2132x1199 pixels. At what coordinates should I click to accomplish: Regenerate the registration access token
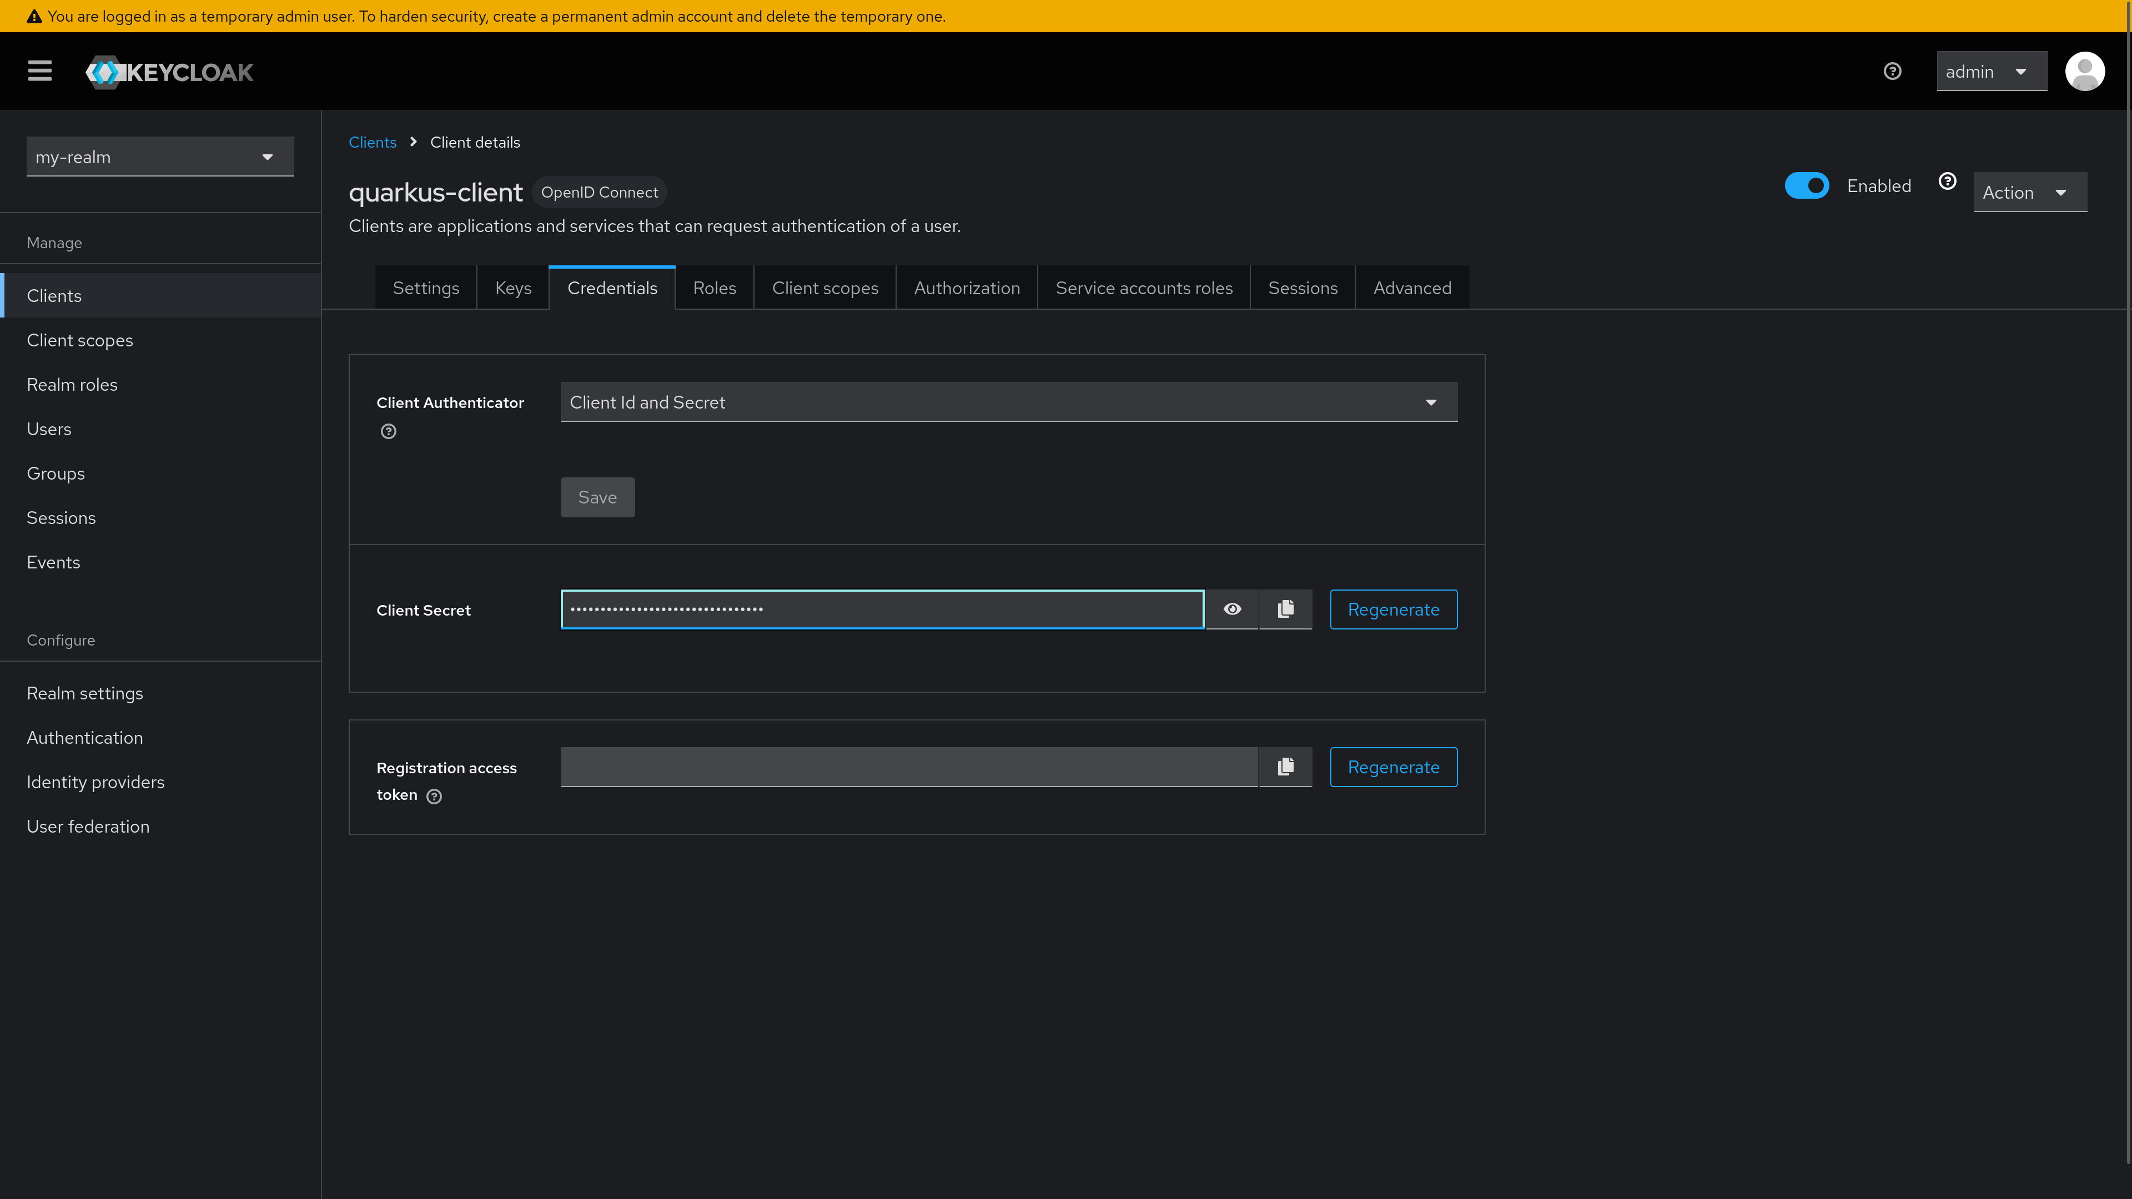click(x=1394, y=767)
